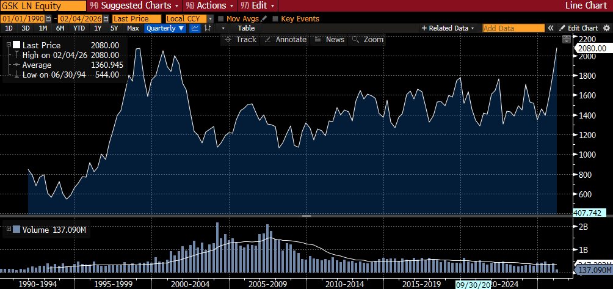The image size is (613, 289).
Task: Click the y-axis scale adjust icon
Action: [566, 39]
